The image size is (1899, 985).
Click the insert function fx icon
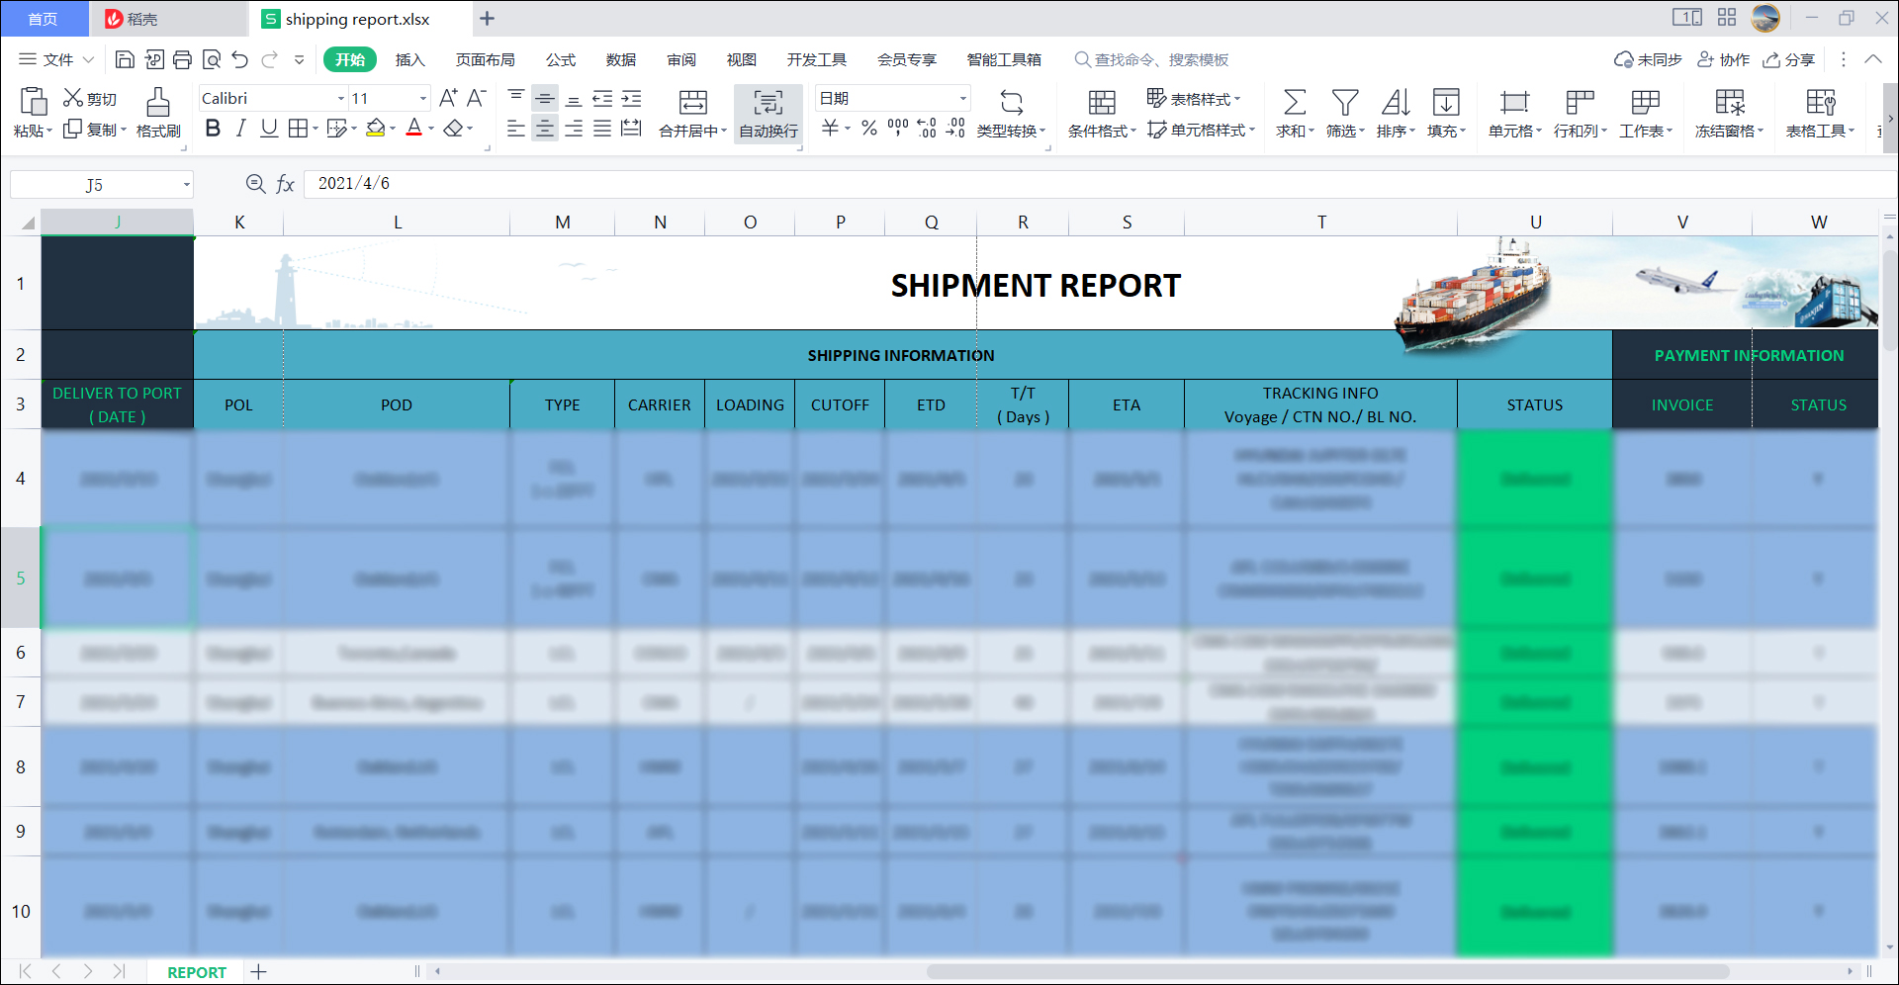click(286, 184)
